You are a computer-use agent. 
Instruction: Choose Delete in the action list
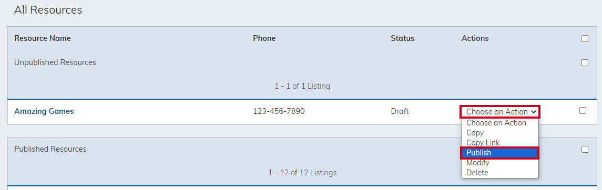500,173
